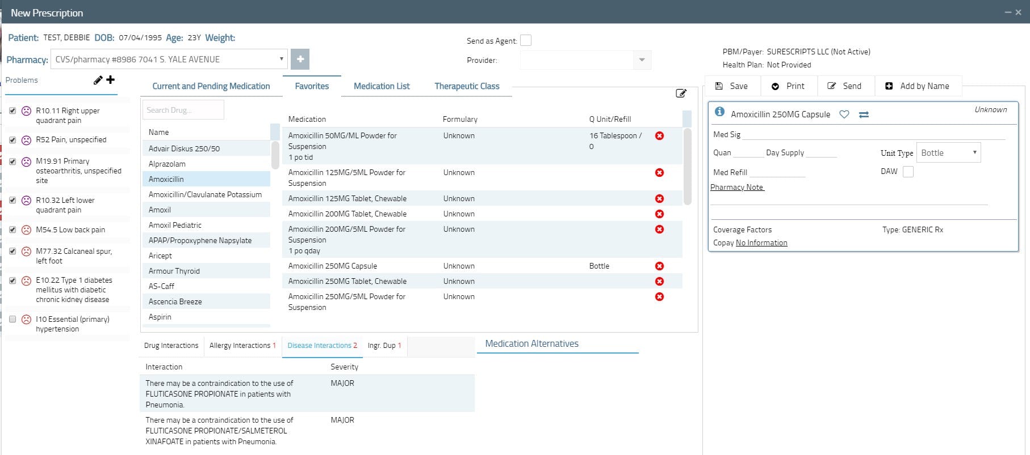Check the I10 Essential hypertension problem
Image resolution: width=1030 pixels, height=455 pixels.
click(12, 319)
